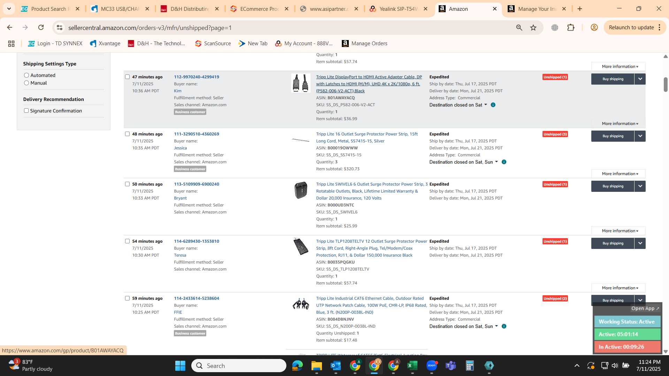
Task: Expand More information for SWIVEL6 order
Action: tap(618, 231)
